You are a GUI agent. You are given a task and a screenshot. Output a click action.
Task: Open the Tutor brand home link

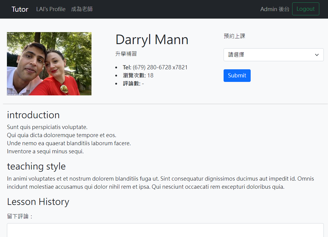point(20,9)
